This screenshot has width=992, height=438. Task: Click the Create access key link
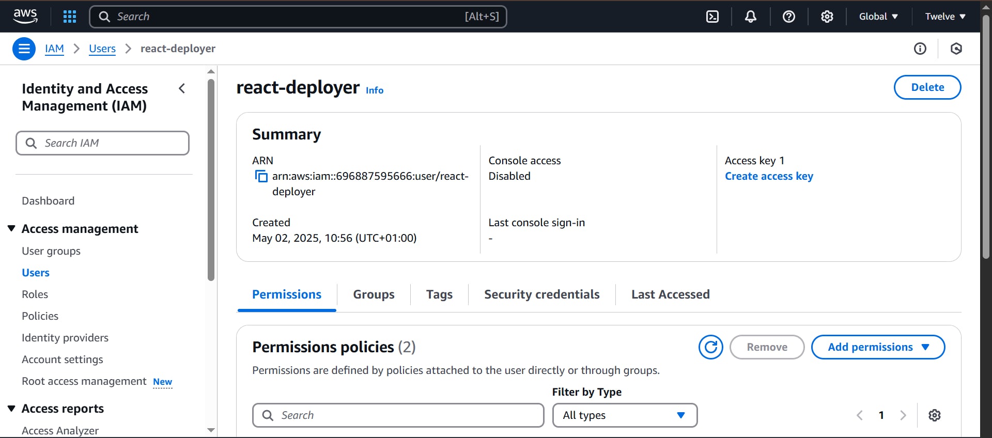(x=769, y=176)
